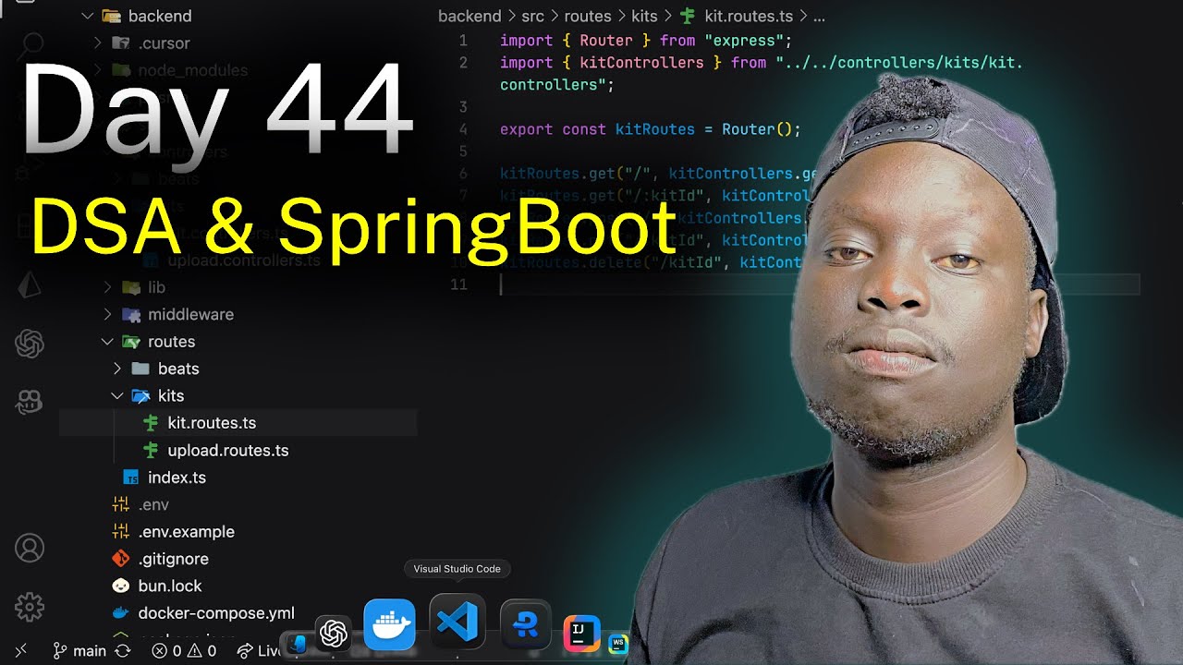Click the Docker whale icon in the Dock
Screen dimensions: 1183x665
(x=389, y=625)
